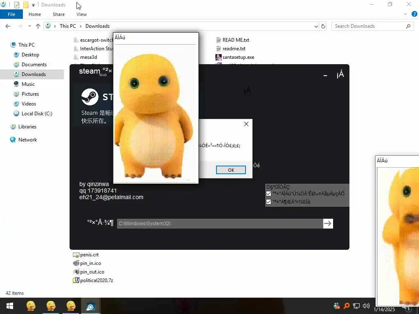This screenshot has width=419, height=314.
Task: Click the Back navigation arrow
Action: (x=8, y=26)
